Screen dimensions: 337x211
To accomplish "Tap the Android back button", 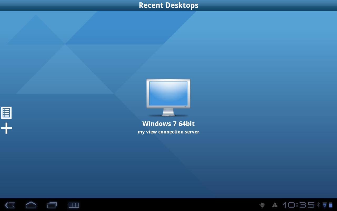I will tap(10, 205).
